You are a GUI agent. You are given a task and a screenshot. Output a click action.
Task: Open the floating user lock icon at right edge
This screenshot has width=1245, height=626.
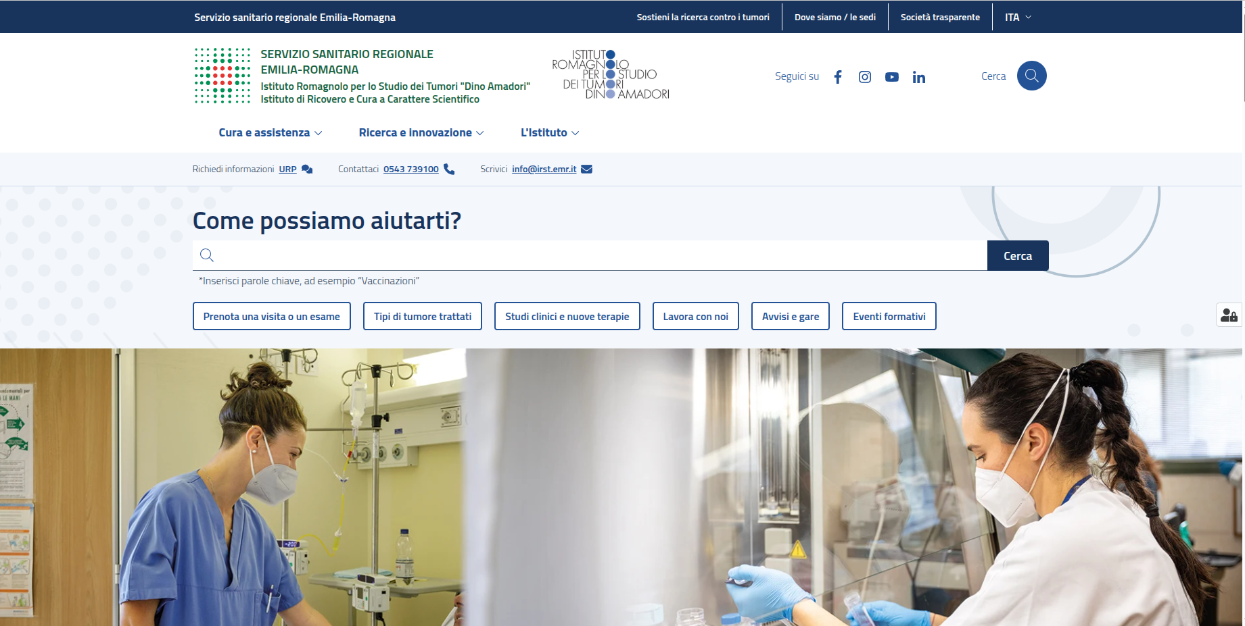(x=1229, y=315)
